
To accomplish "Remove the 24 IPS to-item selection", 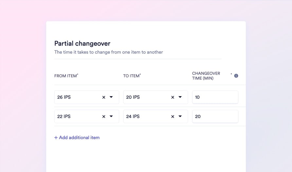I will [x=173, y=116].
